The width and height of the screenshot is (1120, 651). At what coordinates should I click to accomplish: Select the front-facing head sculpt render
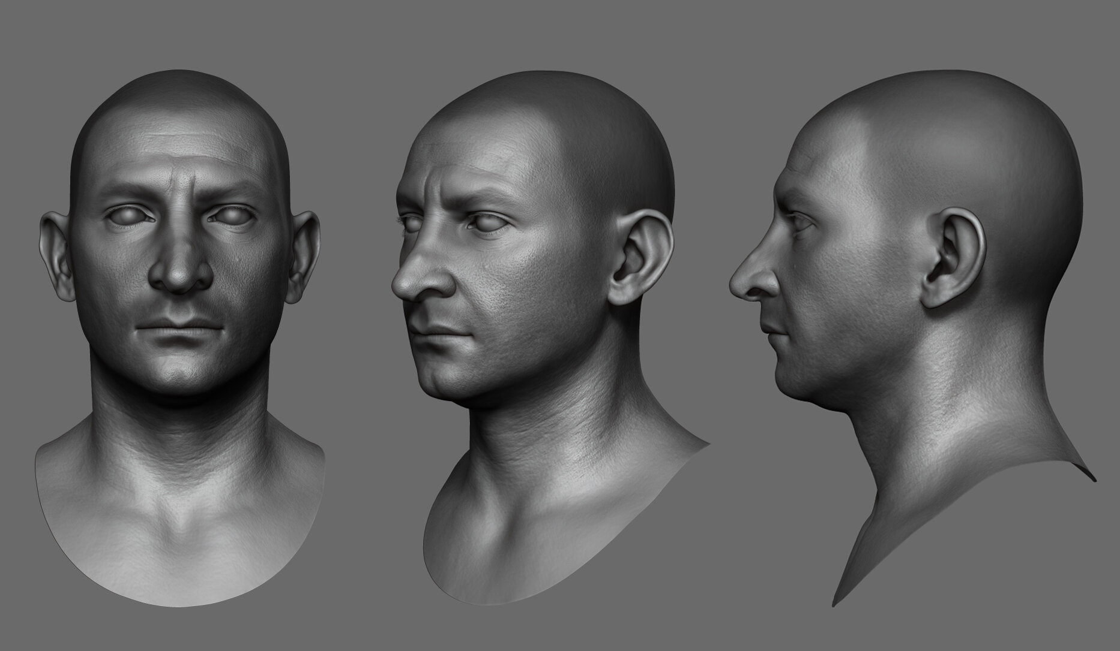tap(179, 339)
